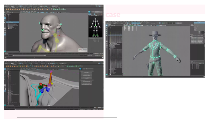Click the head effector on HumanIK skeleton figure
Viewport: 209px width, 121px height.
[x=95, y=18]
